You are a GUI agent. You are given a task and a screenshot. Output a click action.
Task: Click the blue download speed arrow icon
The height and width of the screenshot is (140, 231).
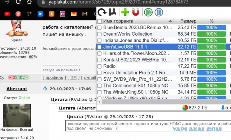pos(223,108)
